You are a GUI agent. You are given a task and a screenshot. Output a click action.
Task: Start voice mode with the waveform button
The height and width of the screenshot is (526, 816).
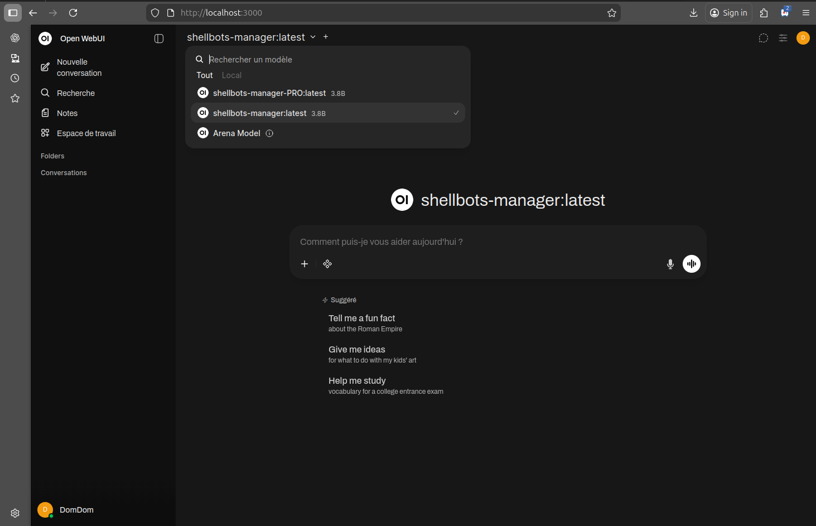pos(691,264)
